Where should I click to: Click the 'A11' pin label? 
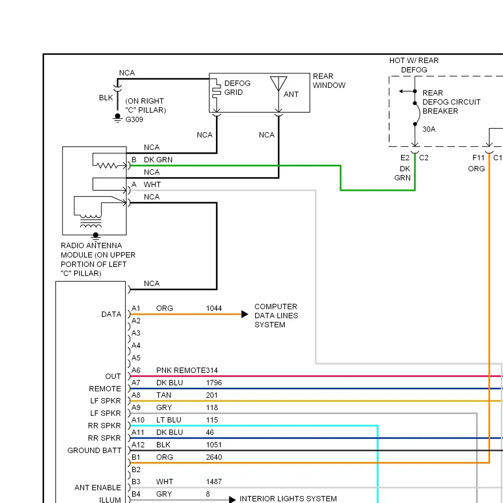[138, 432]
